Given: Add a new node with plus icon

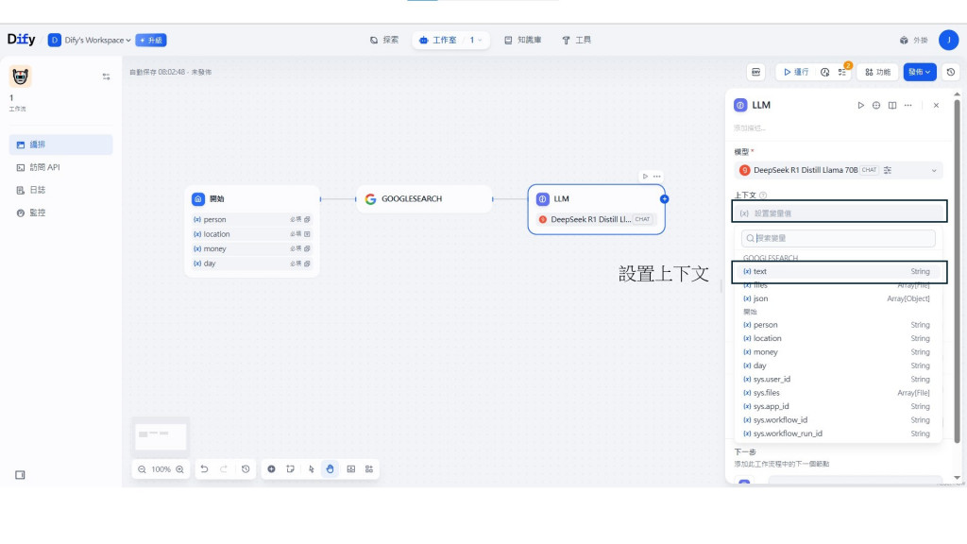Looking at the screenshot, I should point(271,469).
